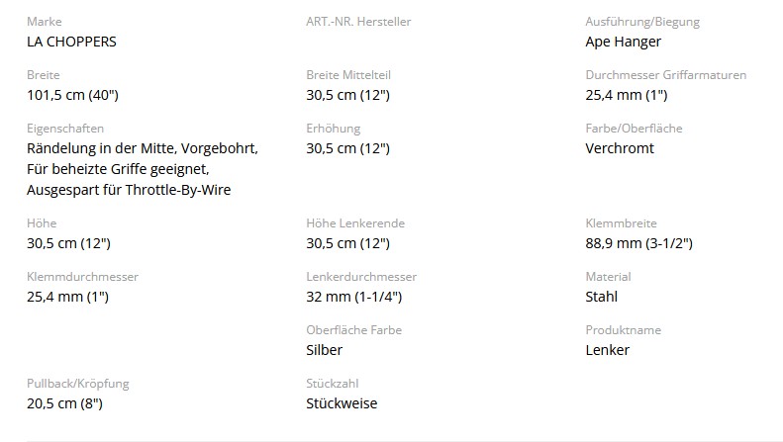
Task: Click the Ausgespart für Throttle-By-Wire text
Action: click(x=129, y=190)
